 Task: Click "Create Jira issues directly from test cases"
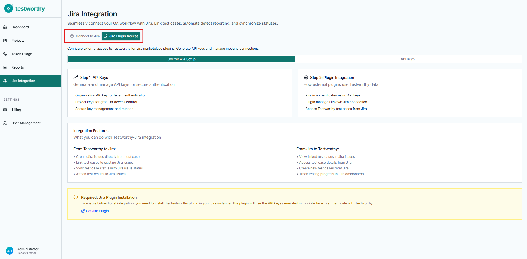(x=109, y=157)
